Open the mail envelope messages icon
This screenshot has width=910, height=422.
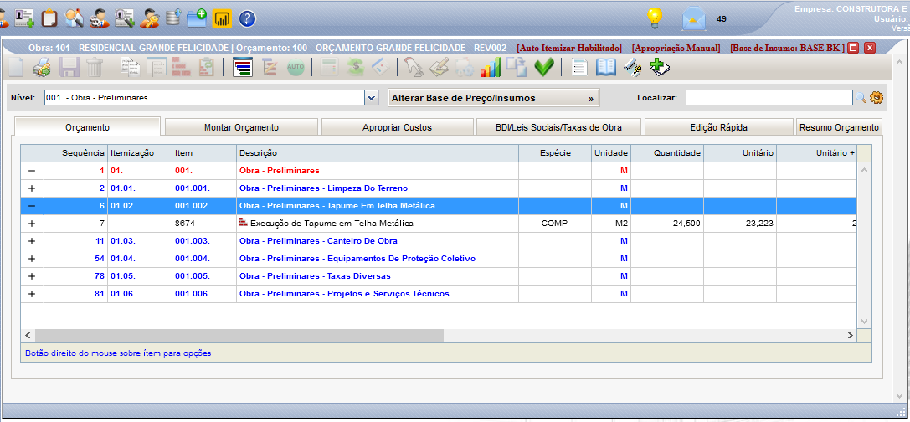693,18
